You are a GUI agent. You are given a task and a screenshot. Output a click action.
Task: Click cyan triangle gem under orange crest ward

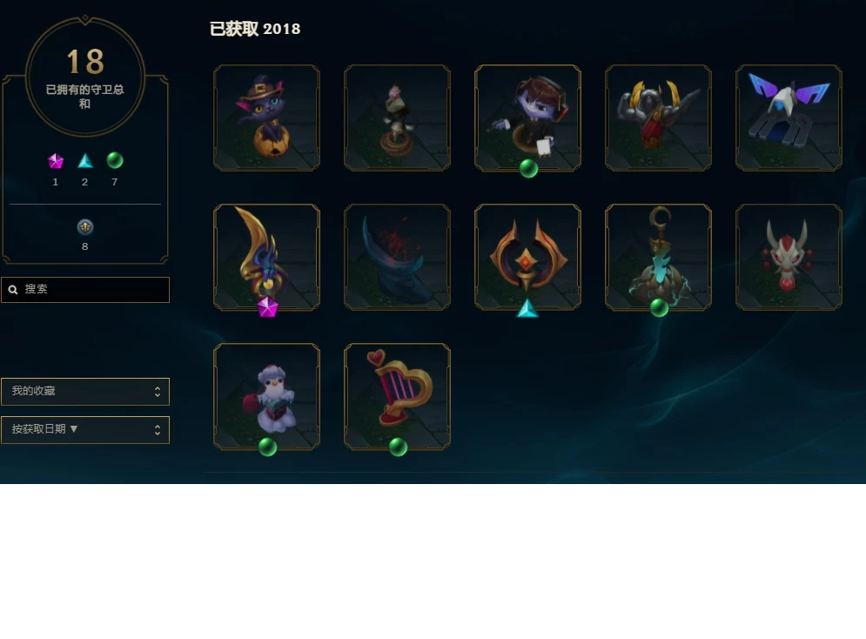click(527, 308)
